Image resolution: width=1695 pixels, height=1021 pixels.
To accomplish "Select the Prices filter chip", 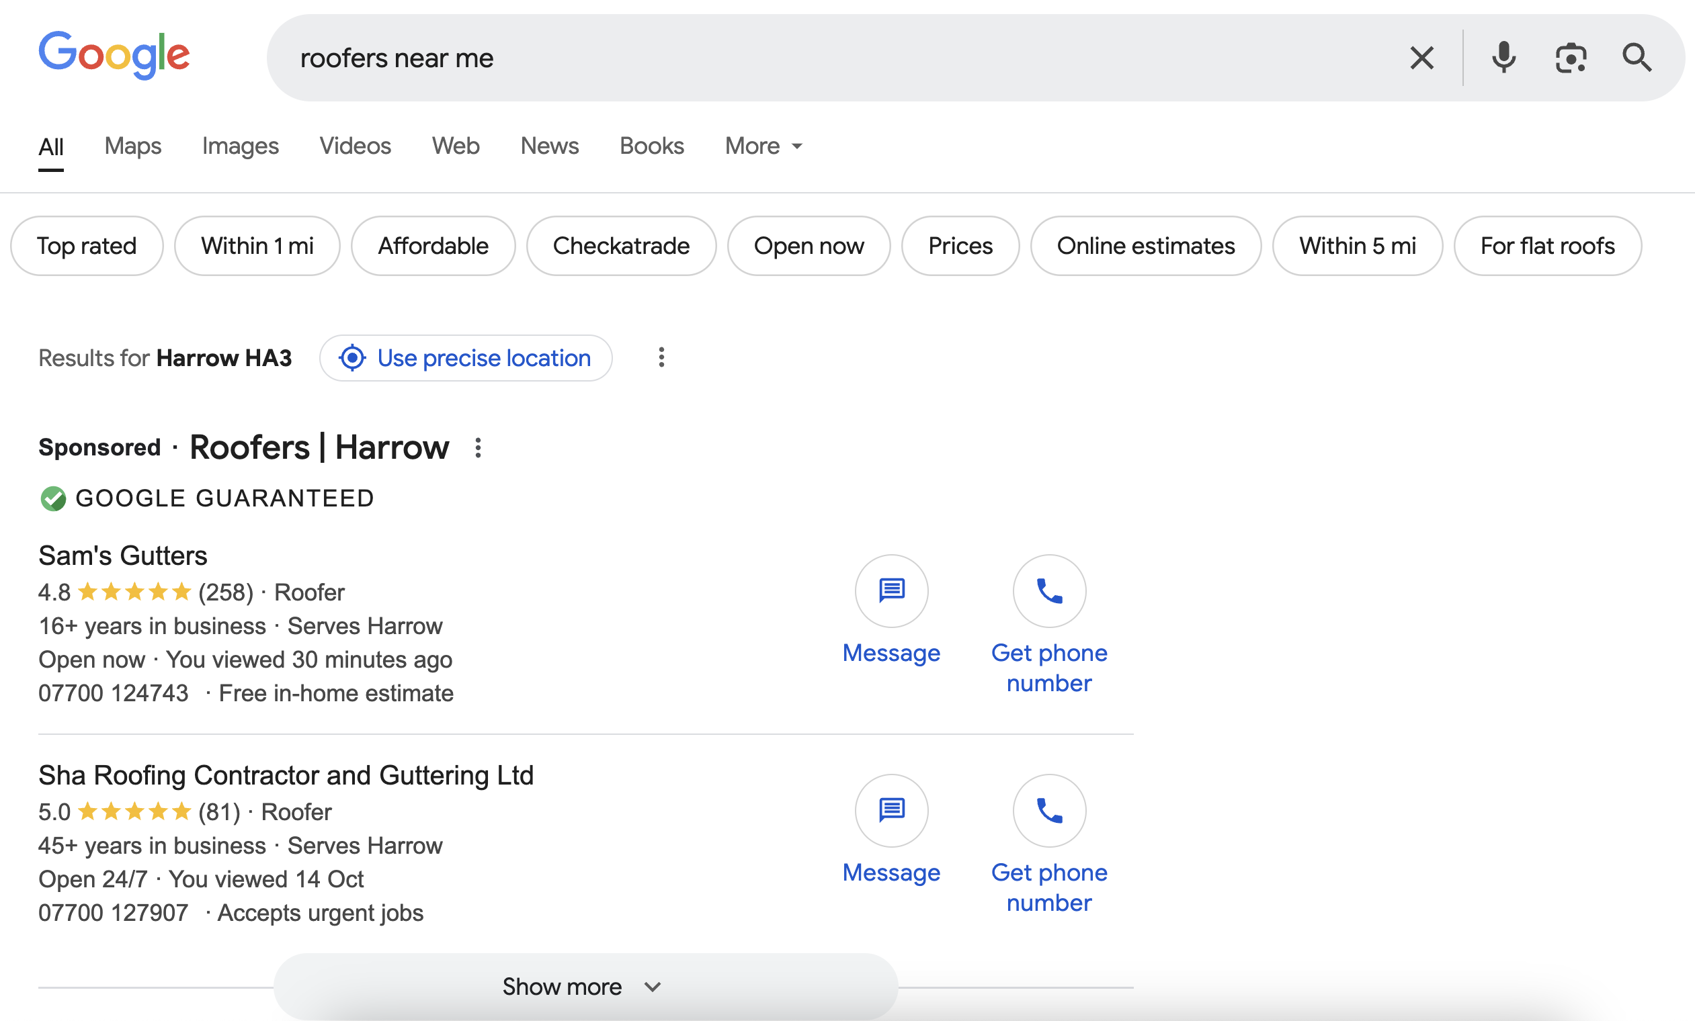I will pos(960,245).
